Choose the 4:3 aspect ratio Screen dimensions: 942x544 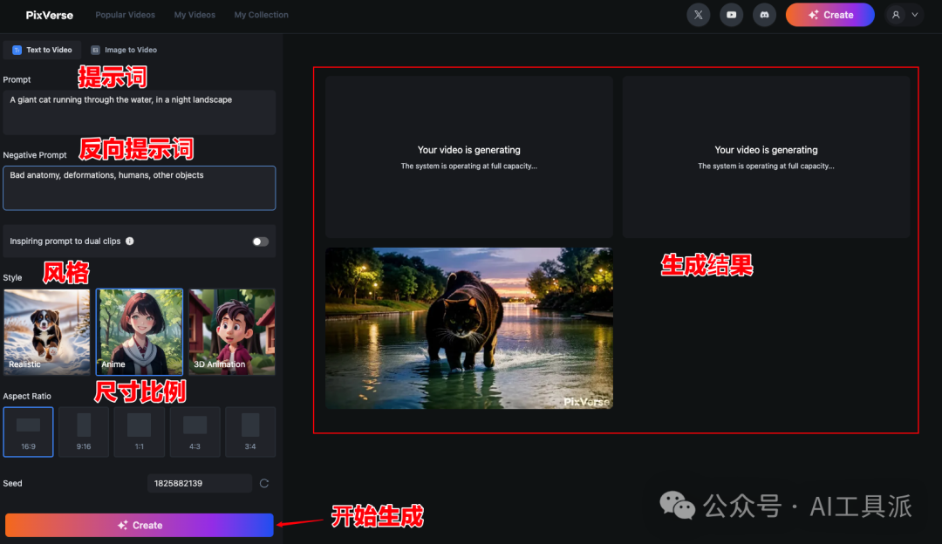coord(195,432)
